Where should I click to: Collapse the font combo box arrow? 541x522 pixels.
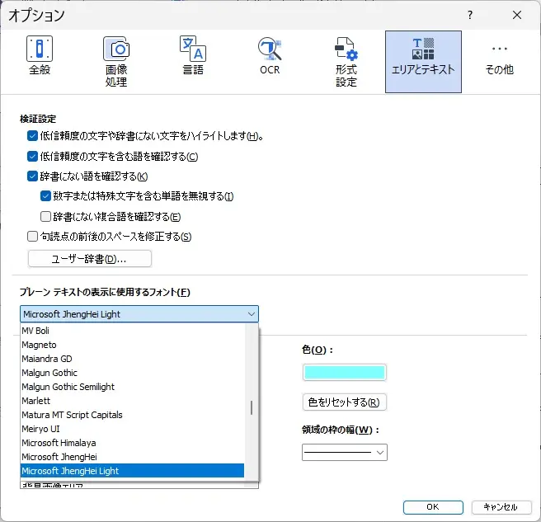[x=252, y=314]
